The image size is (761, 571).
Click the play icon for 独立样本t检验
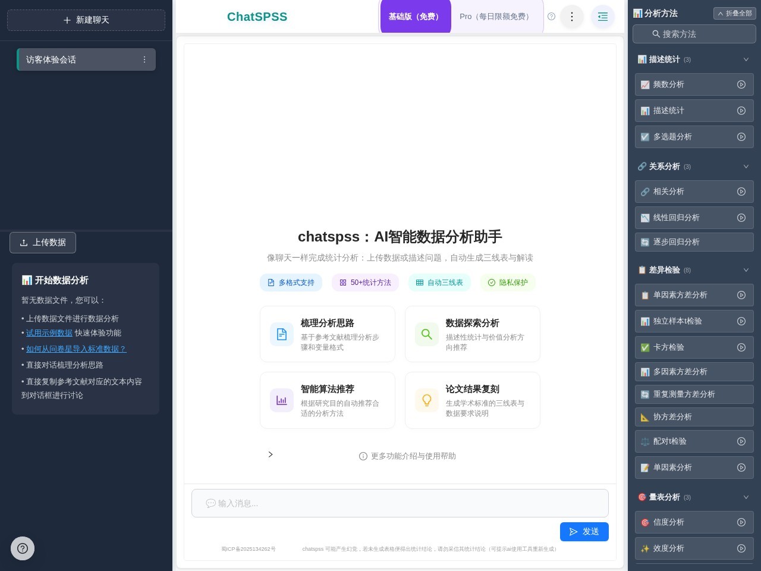click(x=741, y=321)
